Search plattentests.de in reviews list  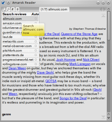[x=13, y=55]
